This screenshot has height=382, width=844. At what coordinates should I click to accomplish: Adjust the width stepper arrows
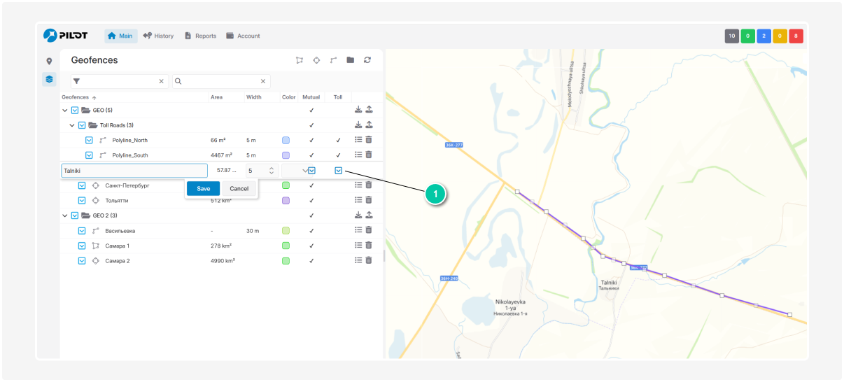pos(271,170)
